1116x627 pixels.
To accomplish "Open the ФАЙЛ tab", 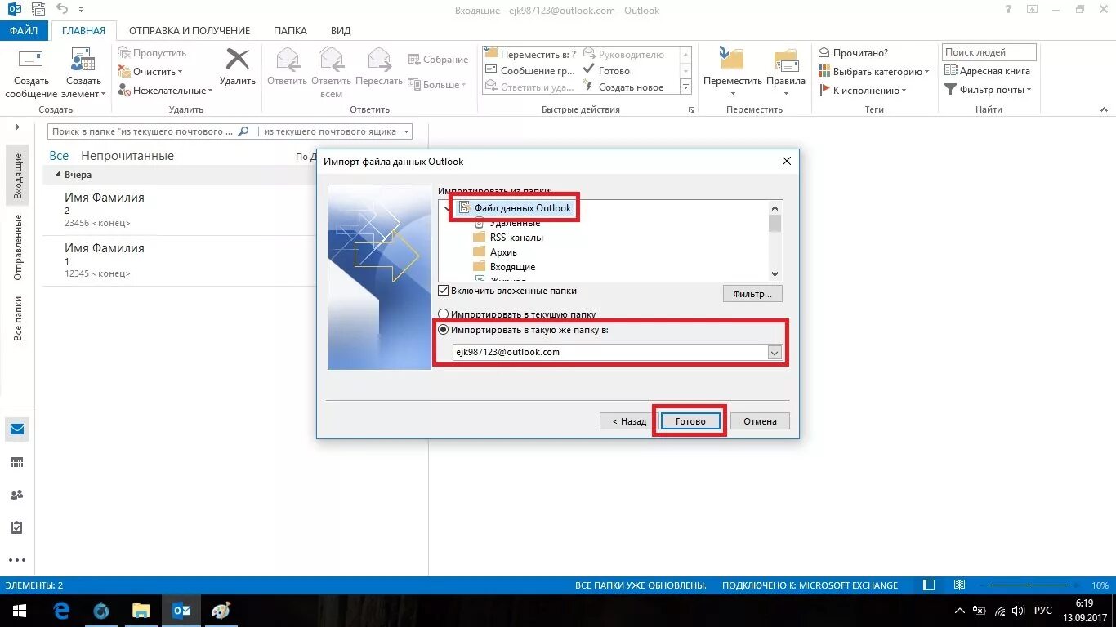I will tap(24, 31).
